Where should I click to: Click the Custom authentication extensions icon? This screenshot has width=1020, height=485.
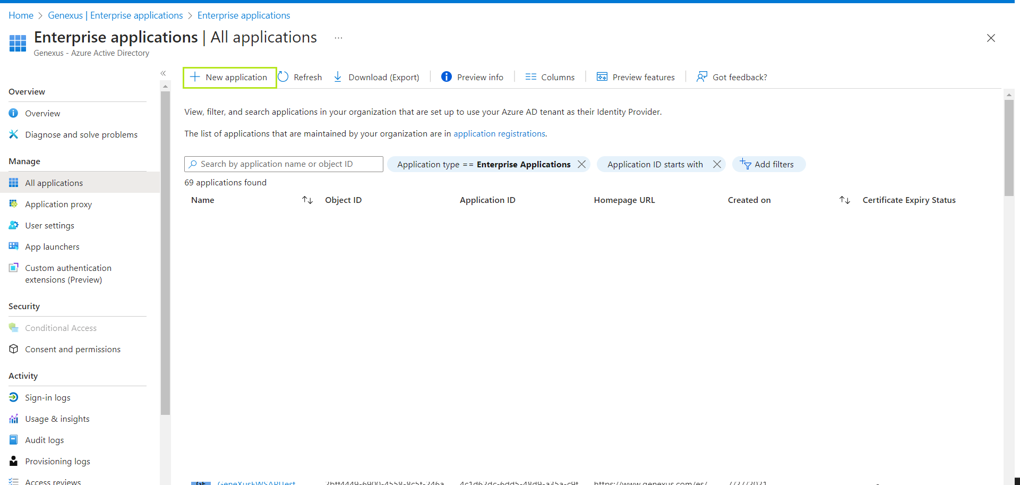(14, 268)
